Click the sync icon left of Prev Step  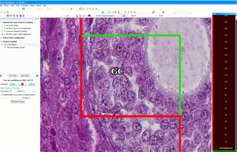coord(1,75)
